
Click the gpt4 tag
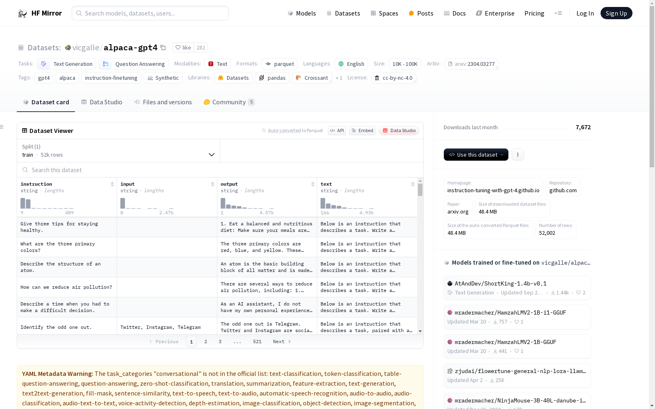44,78
